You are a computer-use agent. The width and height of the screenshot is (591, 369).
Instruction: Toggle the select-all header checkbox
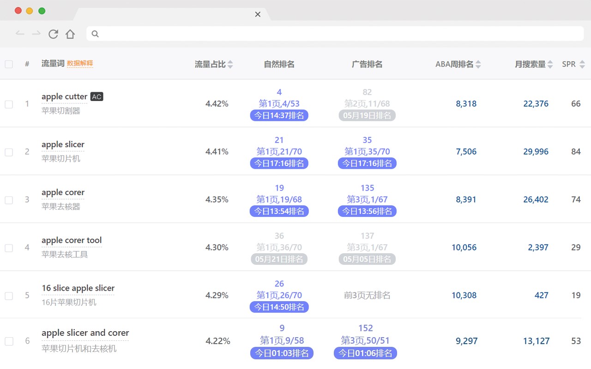[x=9, y=64]
